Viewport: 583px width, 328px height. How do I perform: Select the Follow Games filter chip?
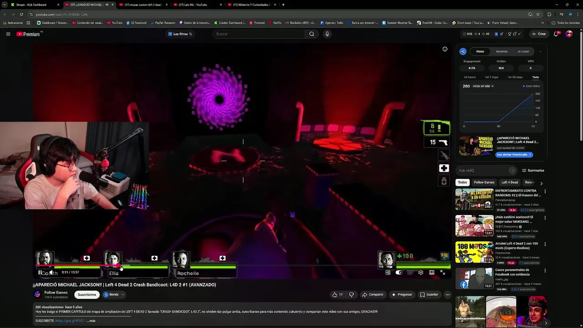pos(484,182)
